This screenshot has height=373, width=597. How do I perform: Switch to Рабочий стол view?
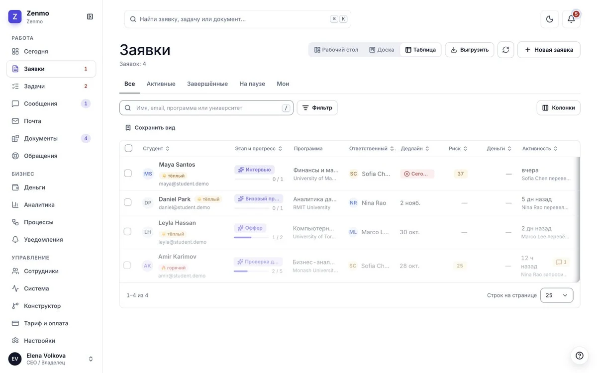(x=336, y=50)
